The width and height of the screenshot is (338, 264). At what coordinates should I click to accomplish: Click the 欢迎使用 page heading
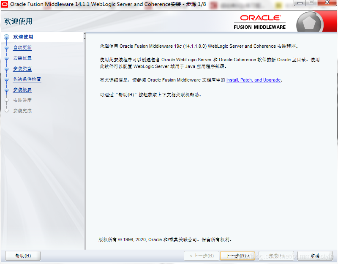[18, 22]
